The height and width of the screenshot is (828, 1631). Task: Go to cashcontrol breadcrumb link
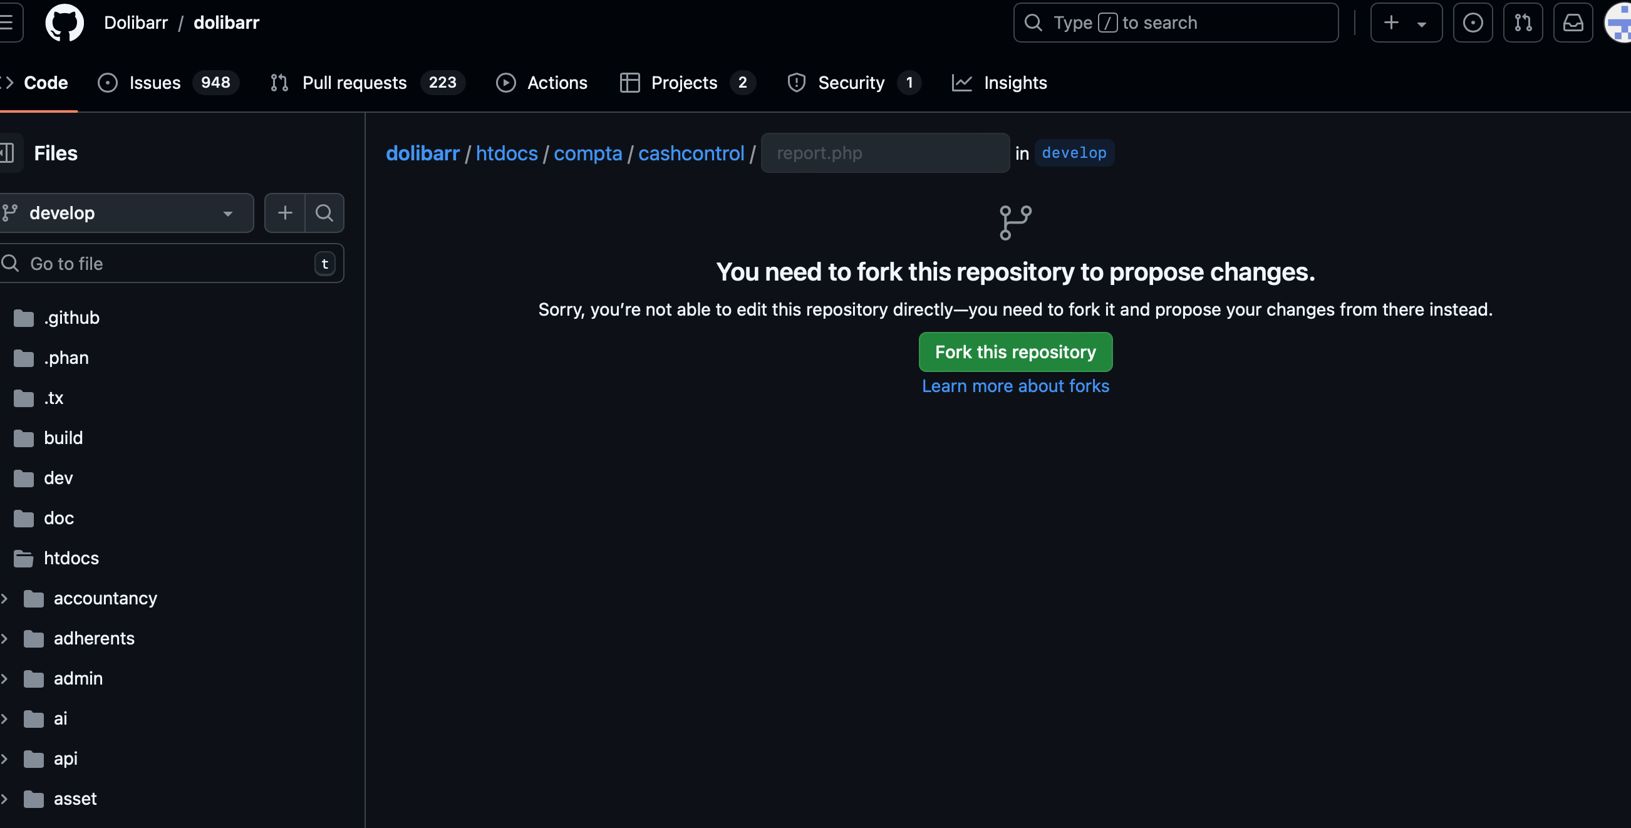pyautogui.click(x=691, y=153)
